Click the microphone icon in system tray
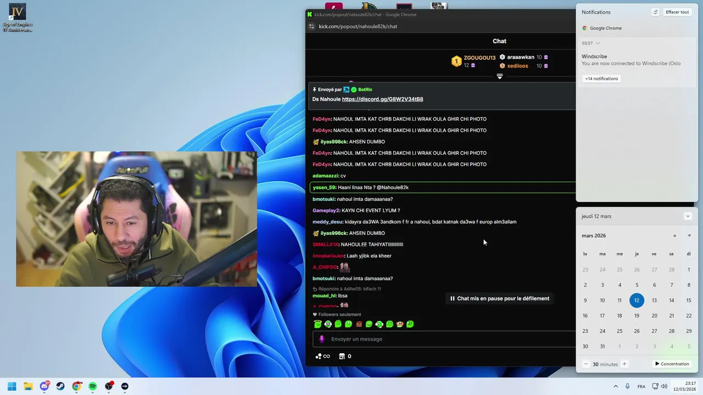Image resolution: width=703 pixels, height=395 pixels. click(627, 386)
